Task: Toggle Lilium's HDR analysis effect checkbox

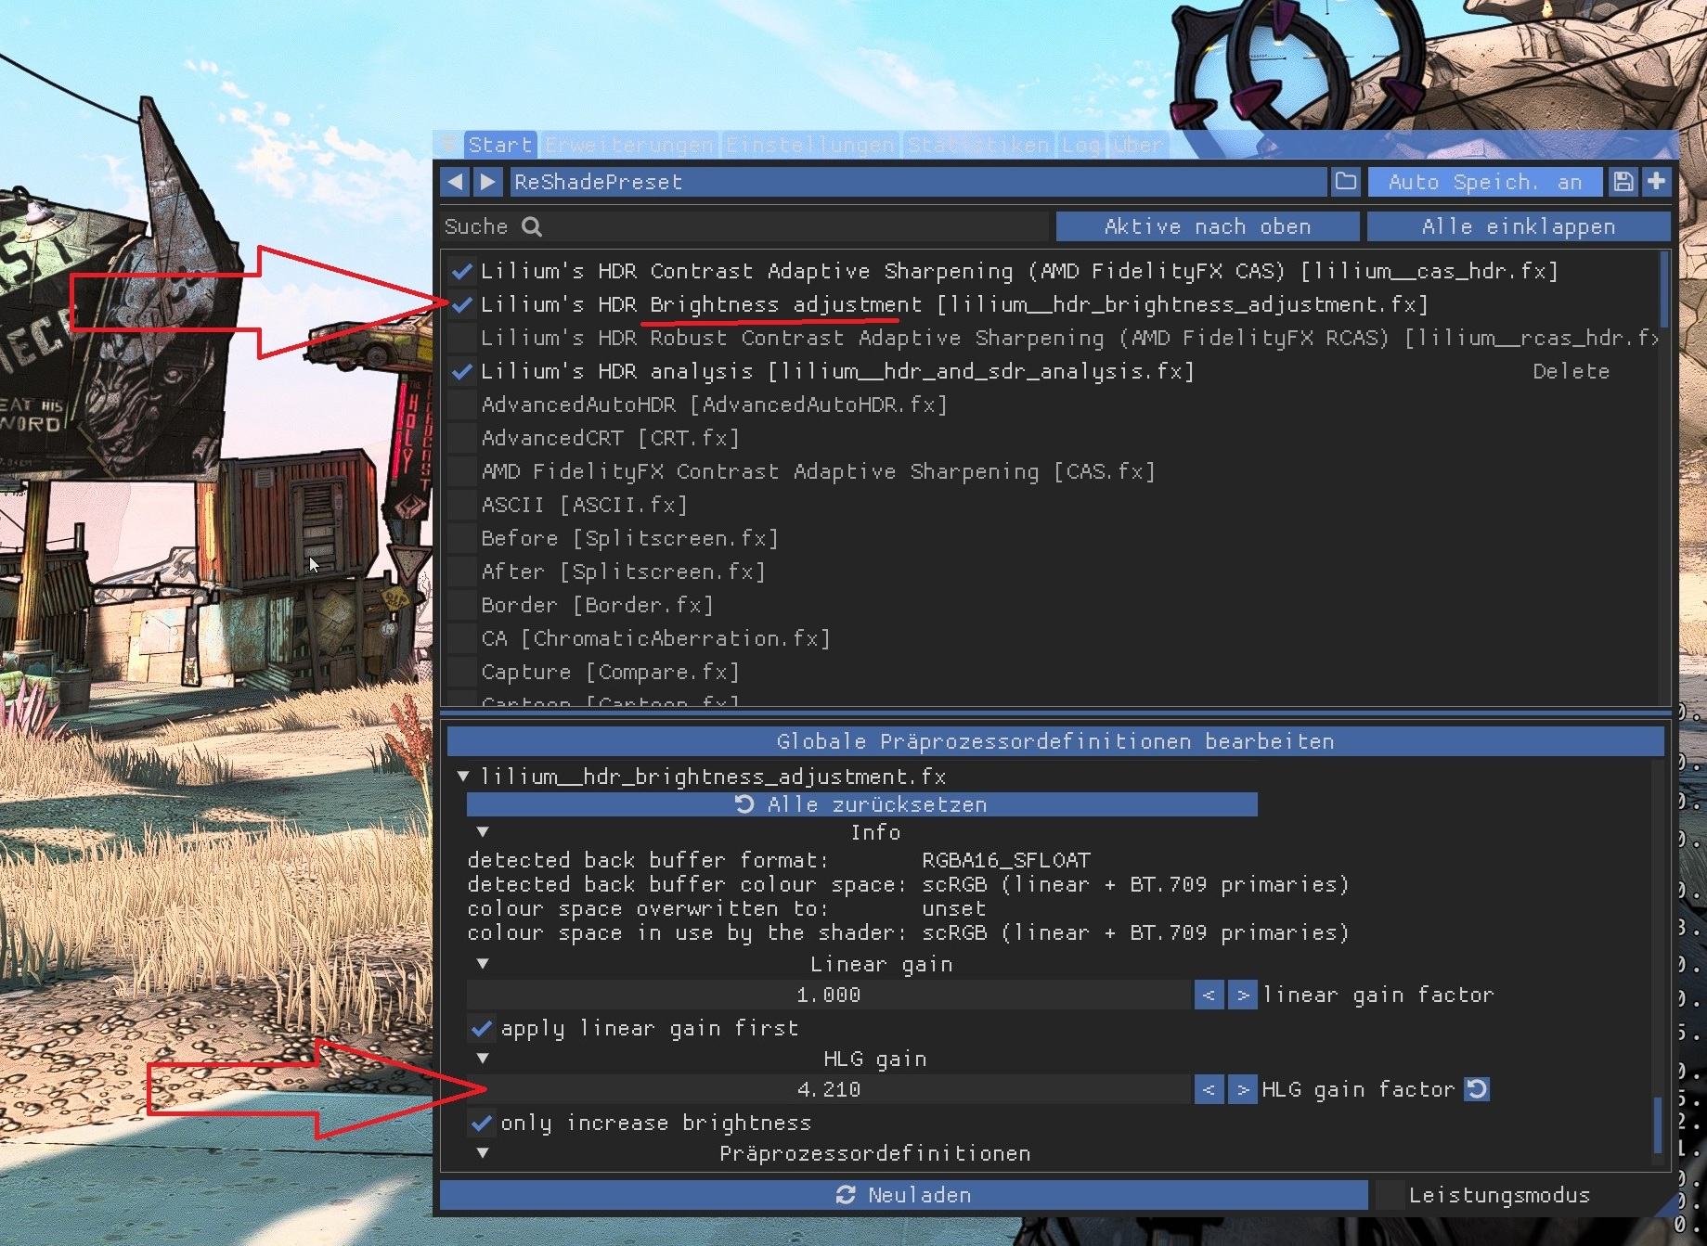Action: [x=461, y=371]
